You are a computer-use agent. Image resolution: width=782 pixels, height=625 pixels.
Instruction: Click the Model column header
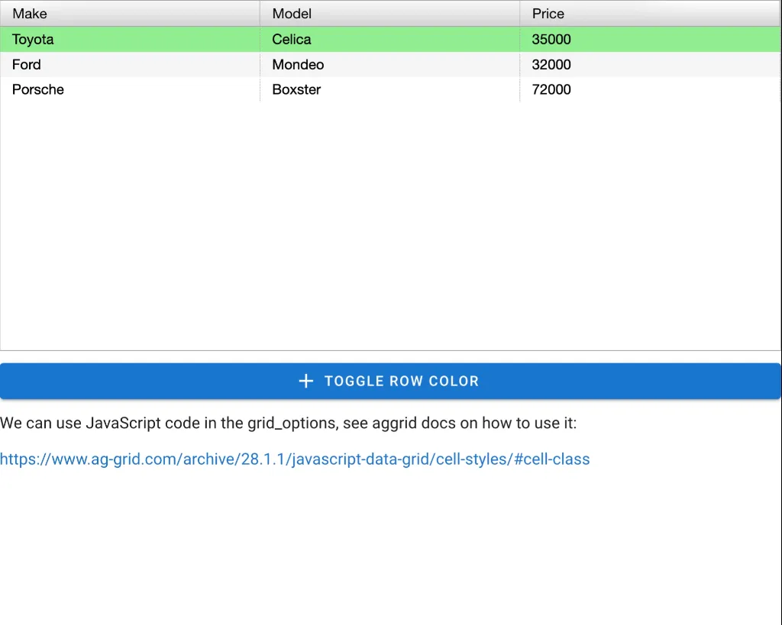[292, 14]
